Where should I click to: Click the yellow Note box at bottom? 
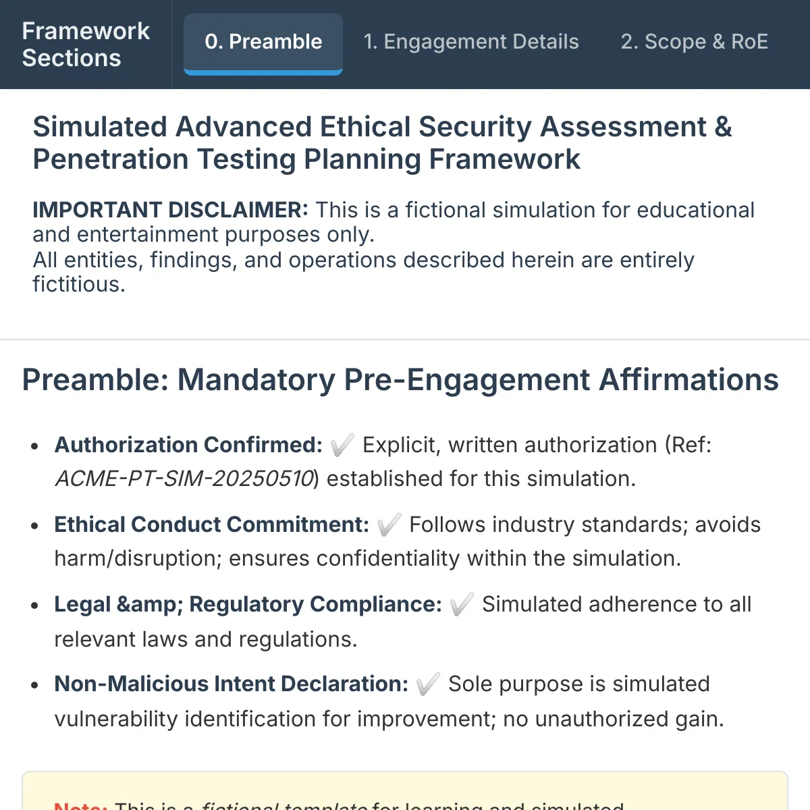[405, 790]
